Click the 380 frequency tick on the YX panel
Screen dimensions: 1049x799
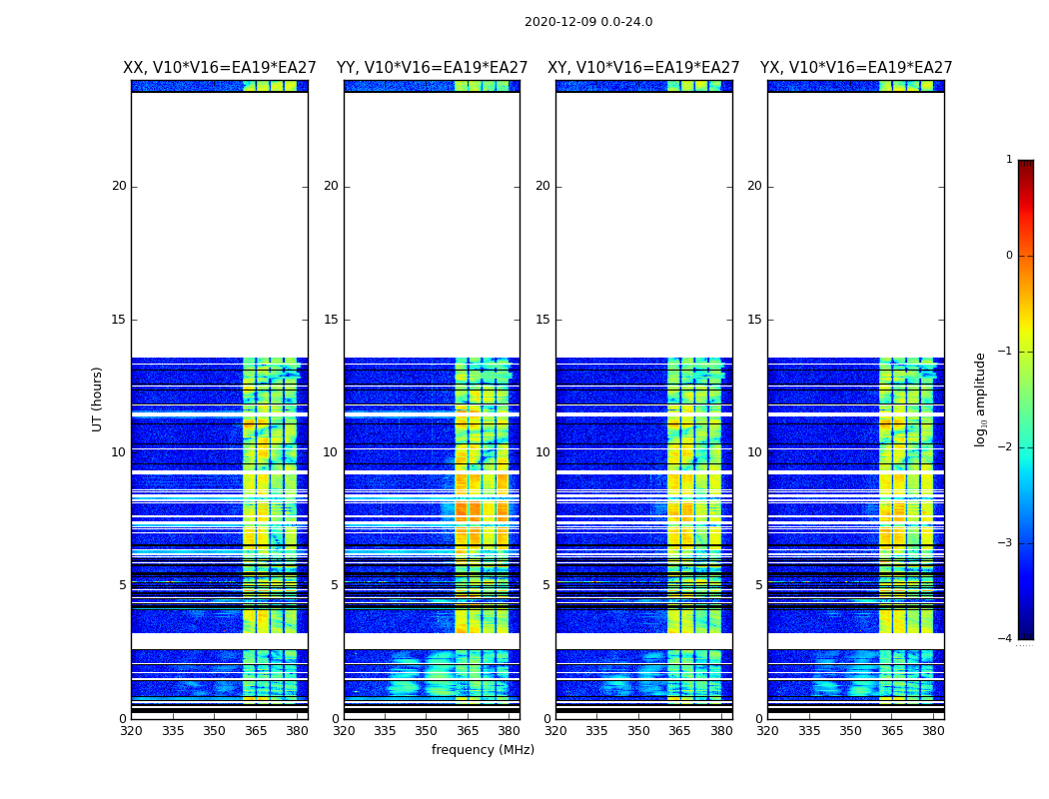click(x=933, y=731)
